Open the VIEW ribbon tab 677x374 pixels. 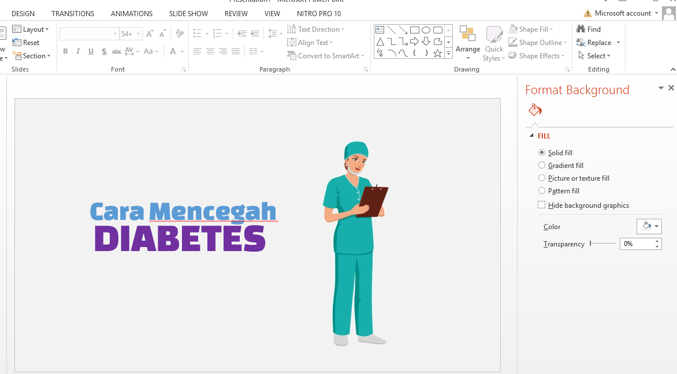[272, 13]
